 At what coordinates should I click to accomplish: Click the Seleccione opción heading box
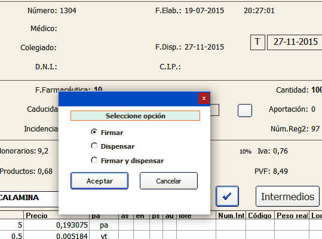click(x=135, y=116)
